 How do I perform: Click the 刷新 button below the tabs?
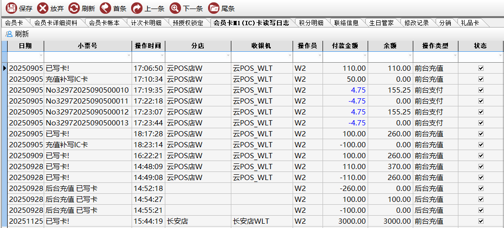pos(18,34)
